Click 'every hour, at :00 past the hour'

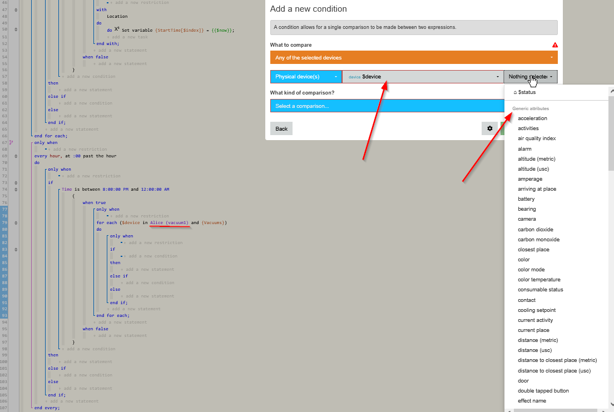click(75, 156)
